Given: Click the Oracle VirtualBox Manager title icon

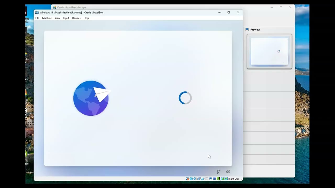Looking at the screenshot, I should point(54,7).
